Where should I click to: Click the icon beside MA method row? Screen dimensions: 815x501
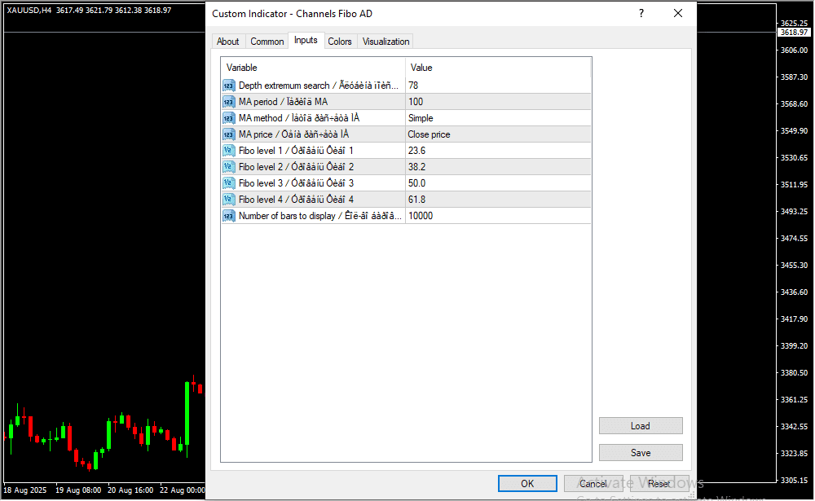coord(228,118)
